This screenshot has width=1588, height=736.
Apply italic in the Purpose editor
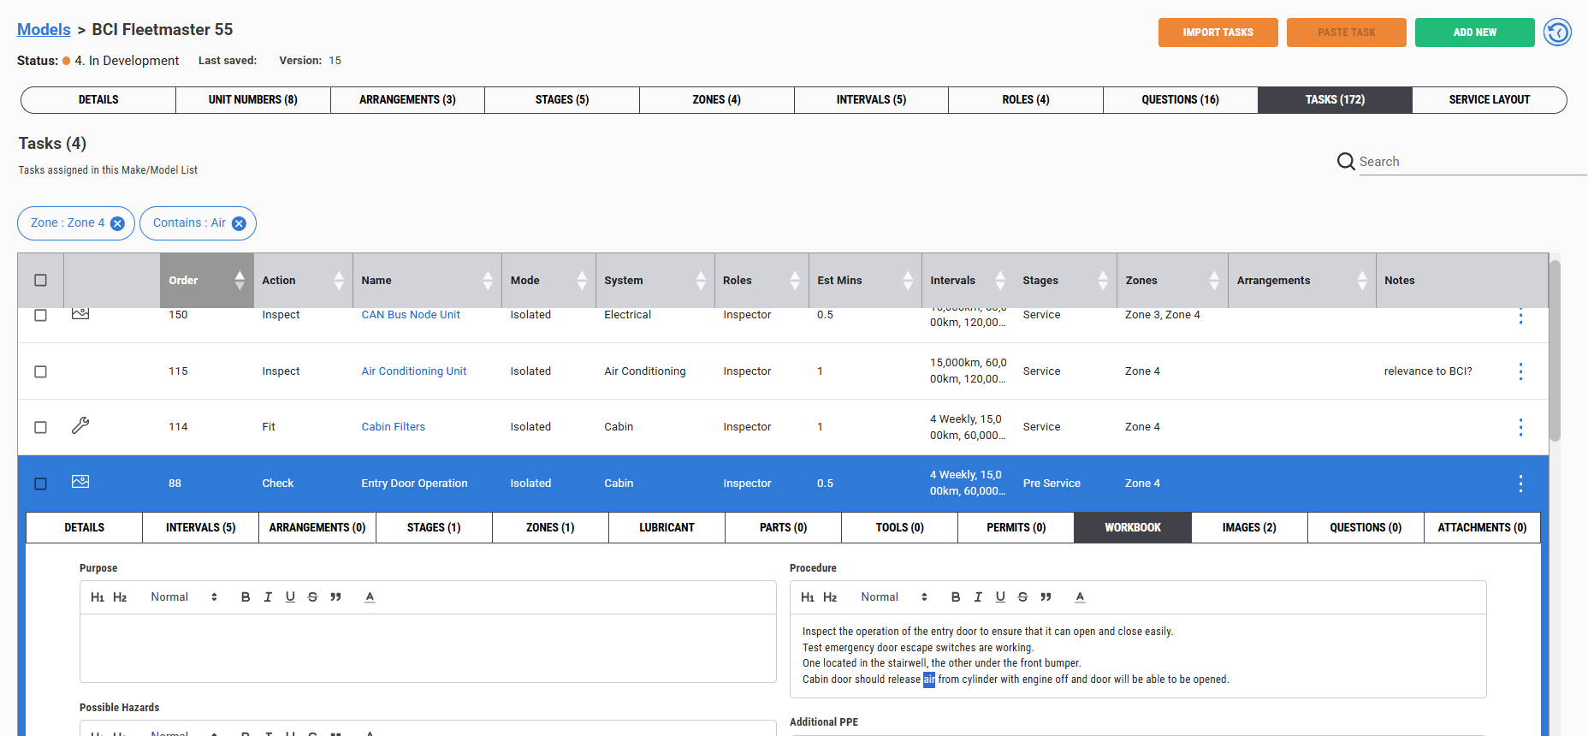pyautogui.click(x=268, y=597)
